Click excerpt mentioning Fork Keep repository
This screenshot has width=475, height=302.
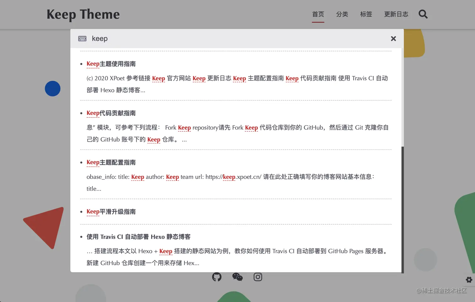click(x=238, y=133)
